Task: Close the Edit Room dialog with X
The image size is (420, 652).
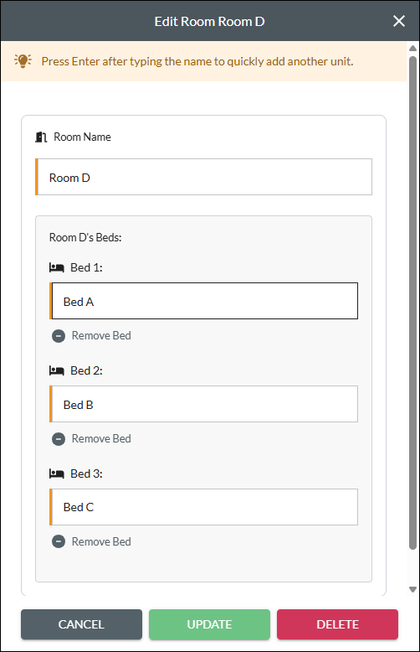Action: click(399, 21)
